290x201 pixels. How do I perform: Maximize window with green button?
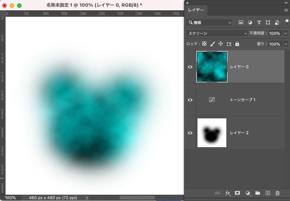tap(19, 5)
